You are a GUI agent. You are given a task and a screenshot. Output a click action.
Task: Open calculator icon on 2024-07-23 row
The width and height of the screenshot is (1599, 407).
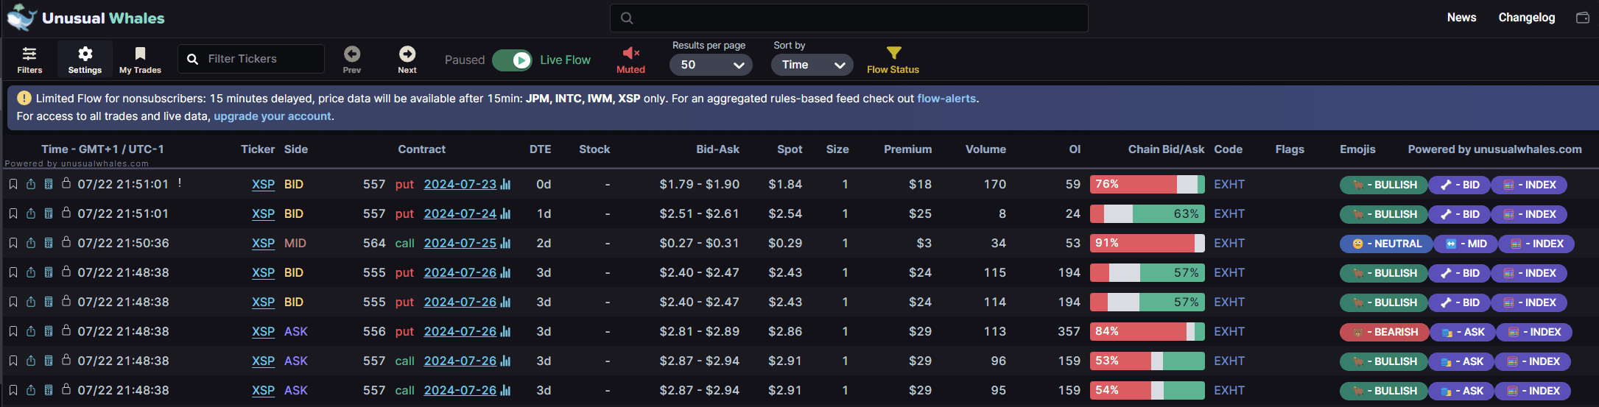point(49,184)
